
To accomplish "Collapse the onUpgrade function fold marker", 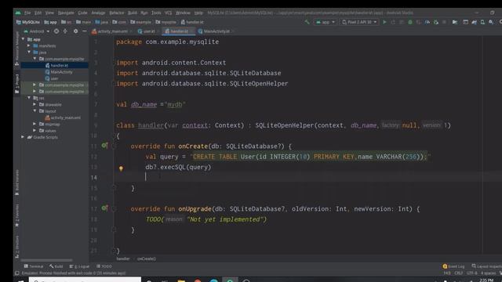I will click(114, 209).
